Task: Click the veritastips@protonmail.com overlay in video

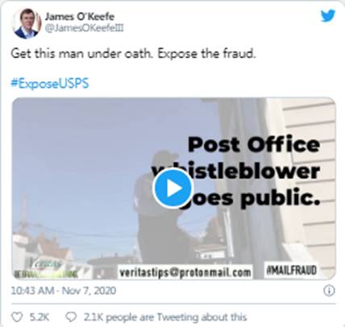Action: click(185, 272)
